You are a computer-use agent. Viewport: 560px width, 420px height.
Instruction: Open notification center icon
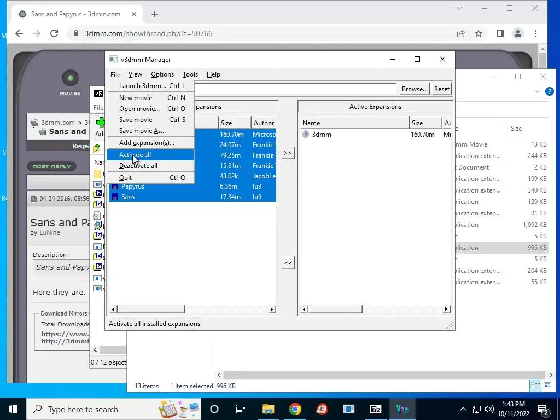[x=543, y=409]
